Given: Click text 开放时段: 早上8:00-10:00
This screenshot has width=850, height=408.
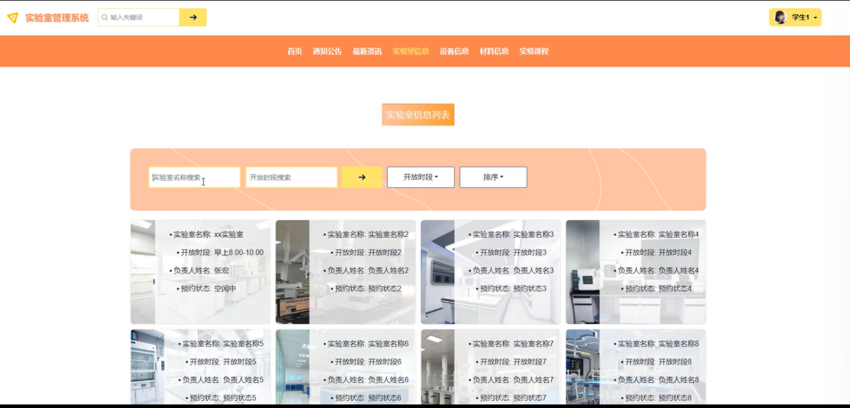Looking at the screenshot, I should coord(222,252).
